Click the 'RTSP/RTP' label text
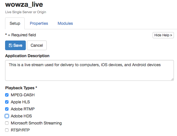Screen dimensions: 177x136 20,130
